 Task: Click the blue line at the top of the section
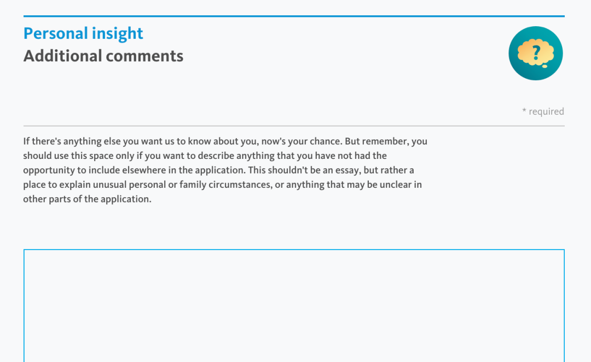point(294,16)
